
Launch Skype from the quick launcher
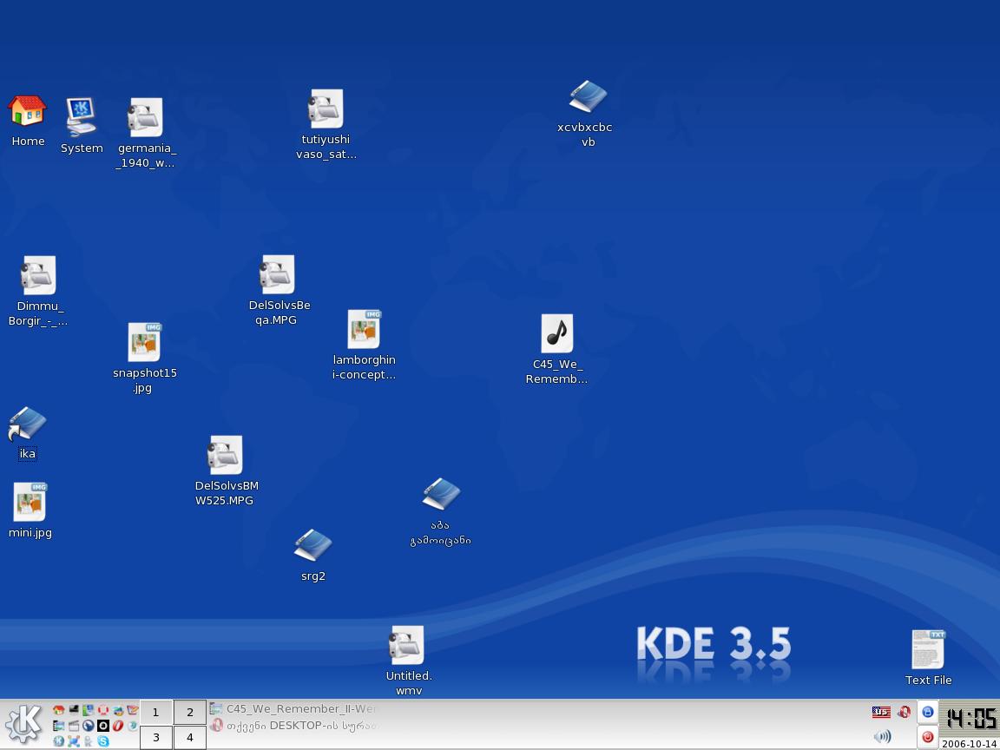(x=103, y=740)
